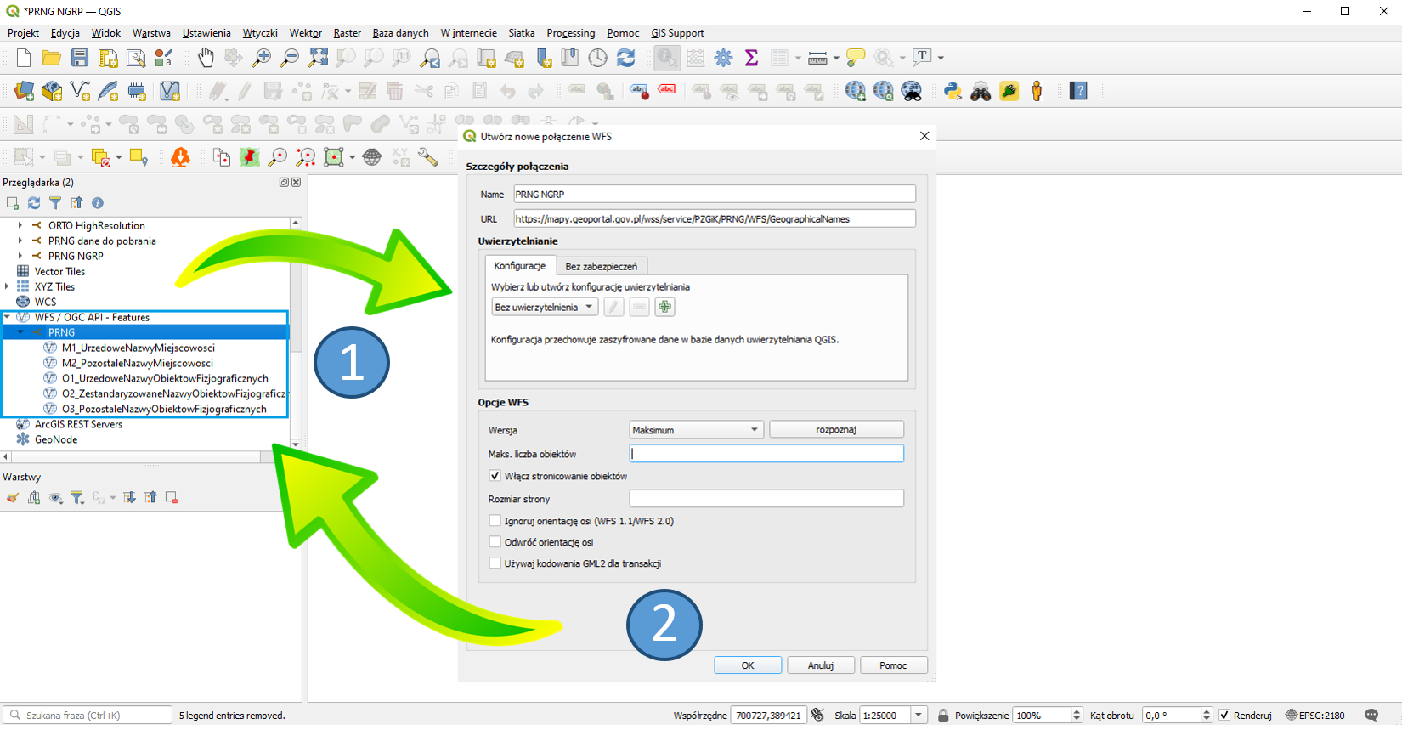Select O1_UrzedoweNazwyObiektowFizjograficznych layer

coord(165,378)
